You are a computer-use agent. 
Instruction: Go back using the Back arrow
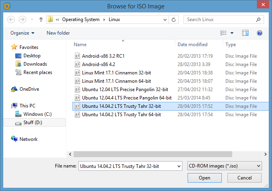tap(11, 19)
